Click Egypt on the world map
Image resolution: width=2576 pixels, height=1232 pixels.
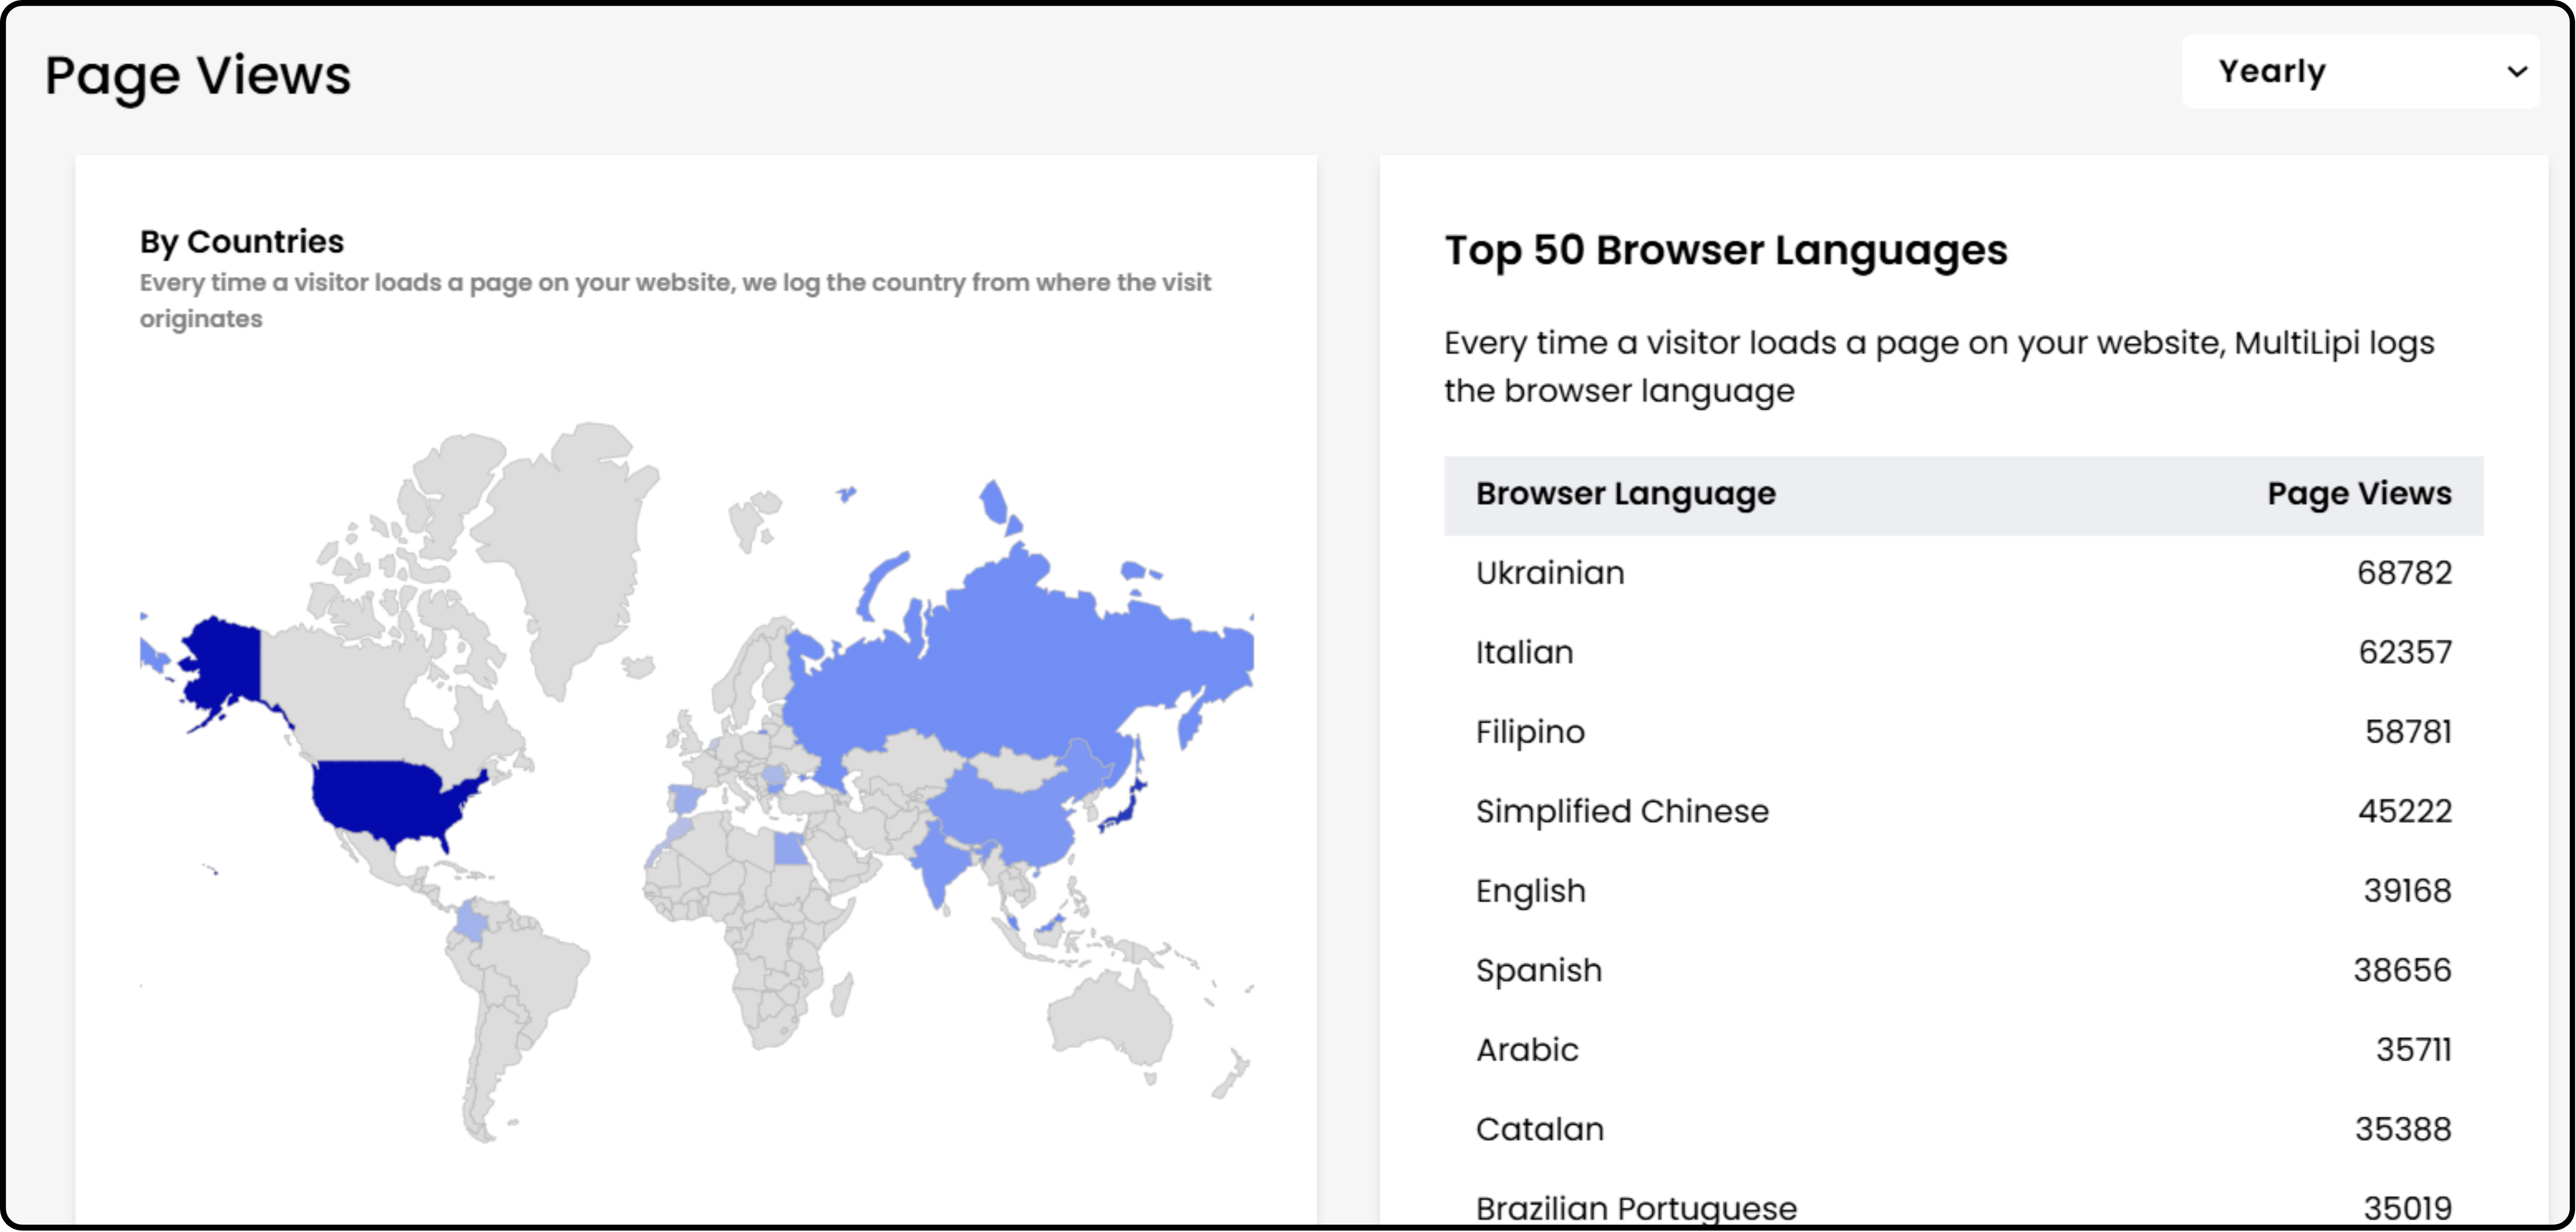coord(789,850)
